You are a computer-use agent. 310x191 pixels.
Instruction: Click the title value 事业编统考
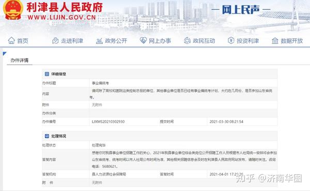100,83
